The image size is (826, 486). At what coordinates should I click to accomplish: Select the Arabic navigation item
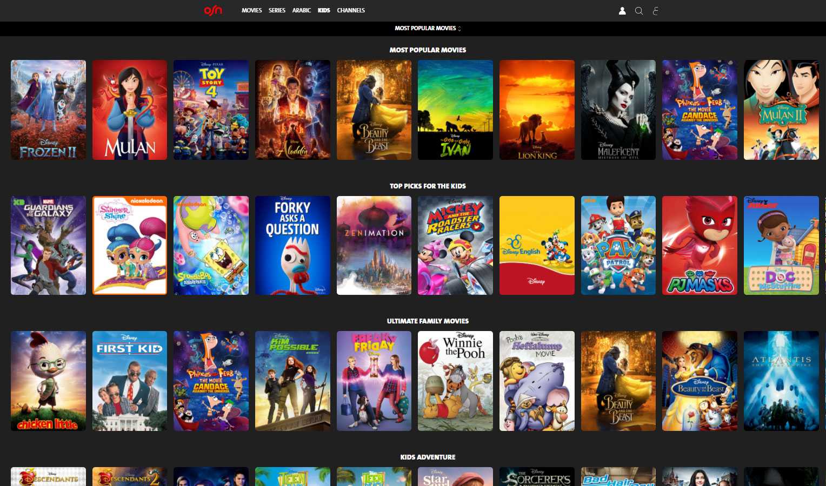(x=302, y=10)
